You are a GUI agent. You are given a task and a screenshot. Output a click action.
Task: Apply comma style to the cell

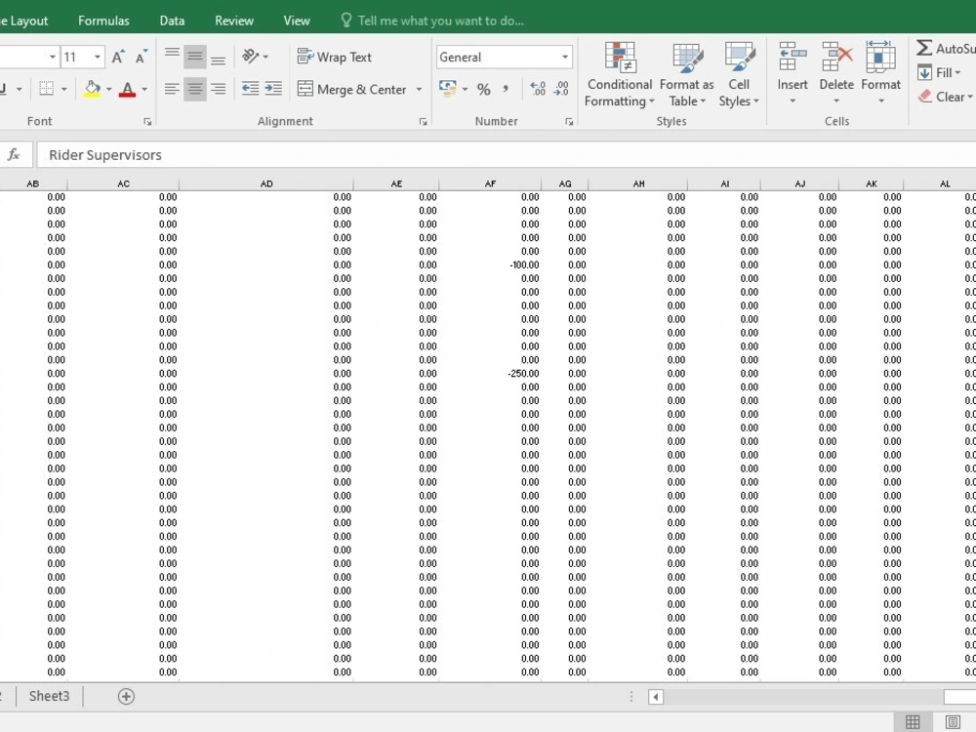tap(506, 89)
